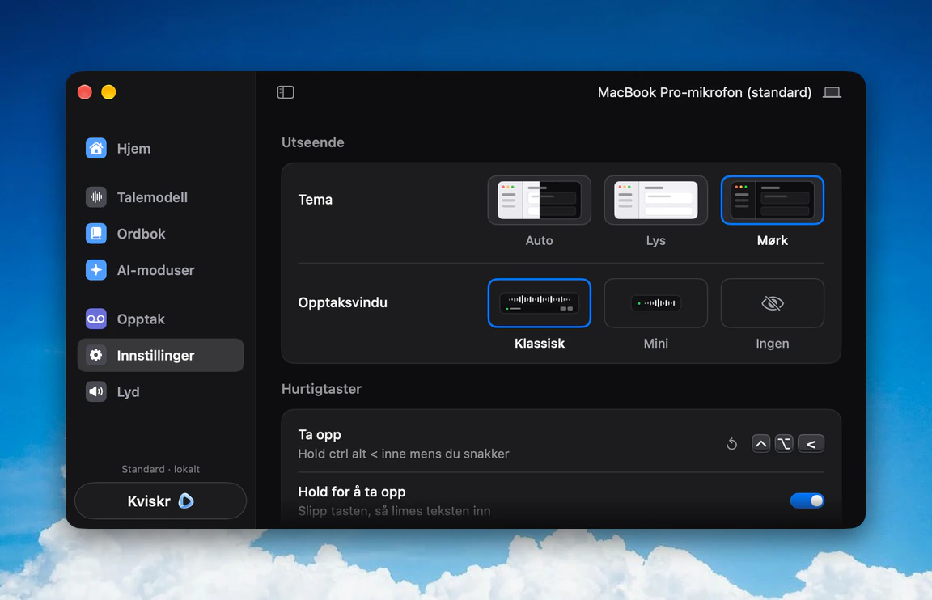Select the Auto theme thumbnail
932x600 pixels.
[539, 201]
